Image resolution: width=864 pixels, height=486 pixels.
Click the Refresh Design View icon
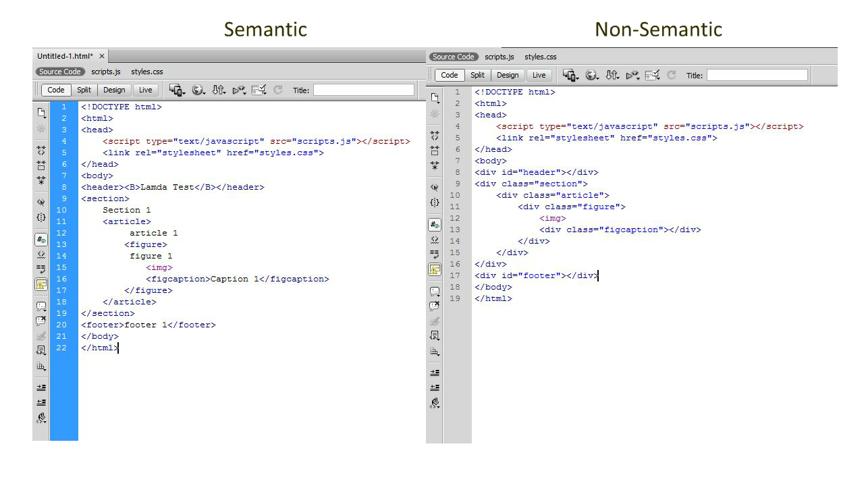point(277,89)
